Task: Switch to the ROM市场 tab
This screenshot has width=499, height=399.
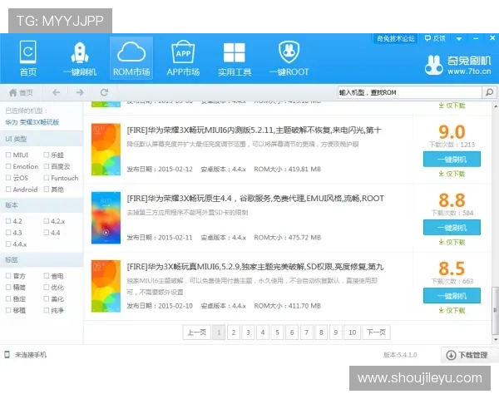Action: [x=131, y=58]
